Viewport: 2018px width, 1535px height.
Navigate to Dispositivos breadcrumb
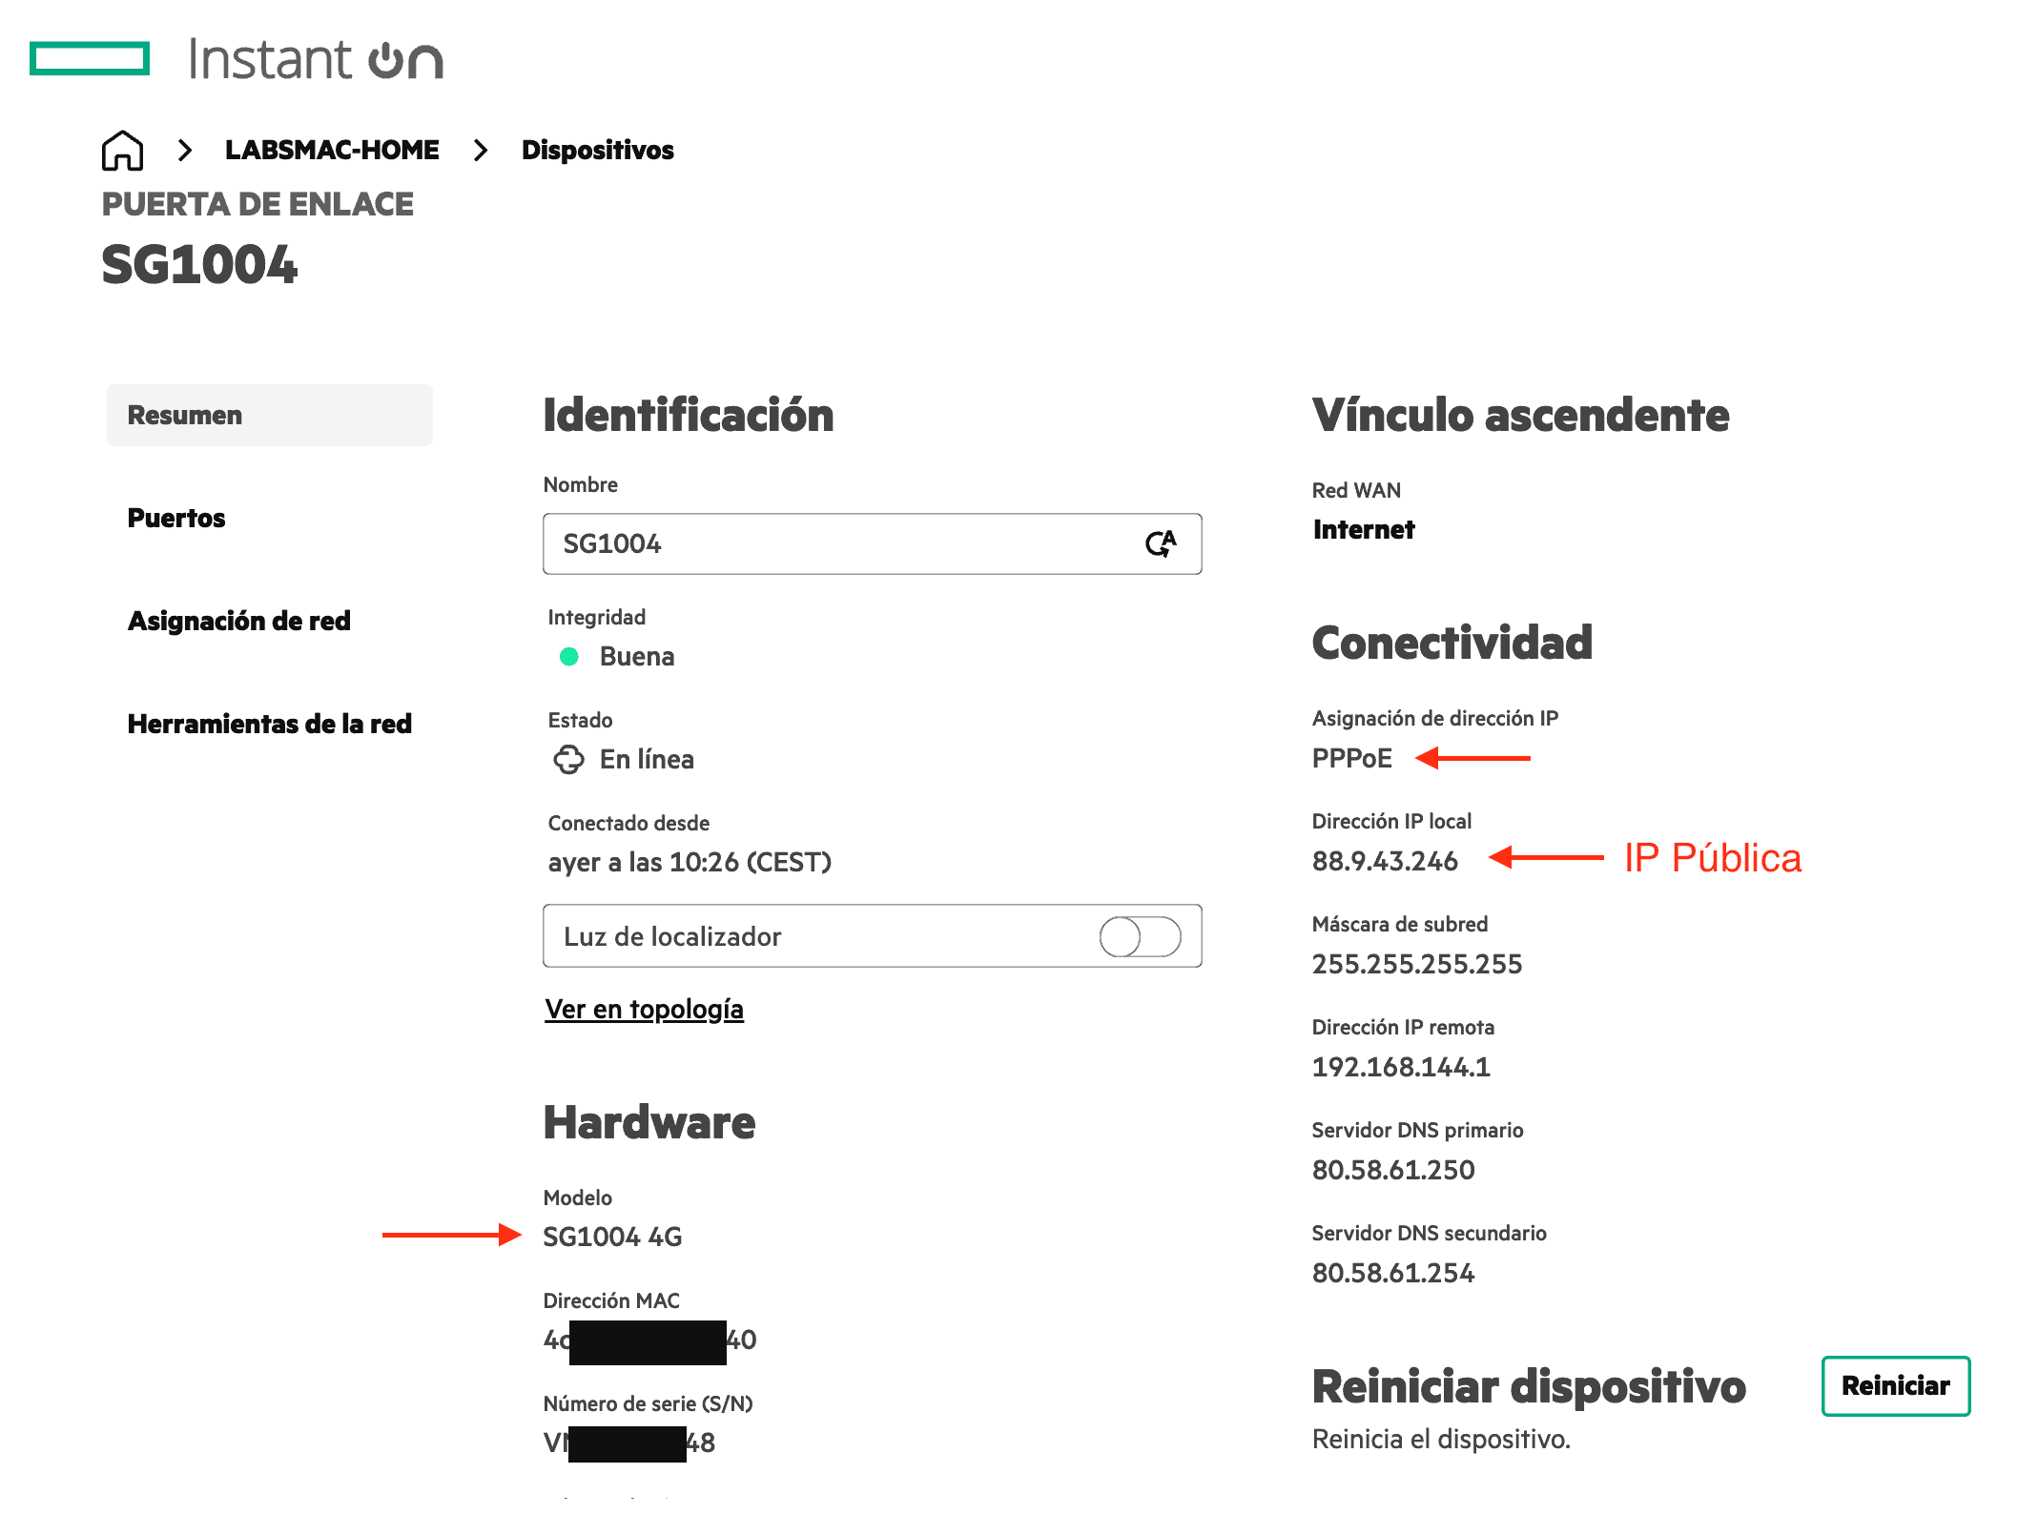(x=598, y=151)
